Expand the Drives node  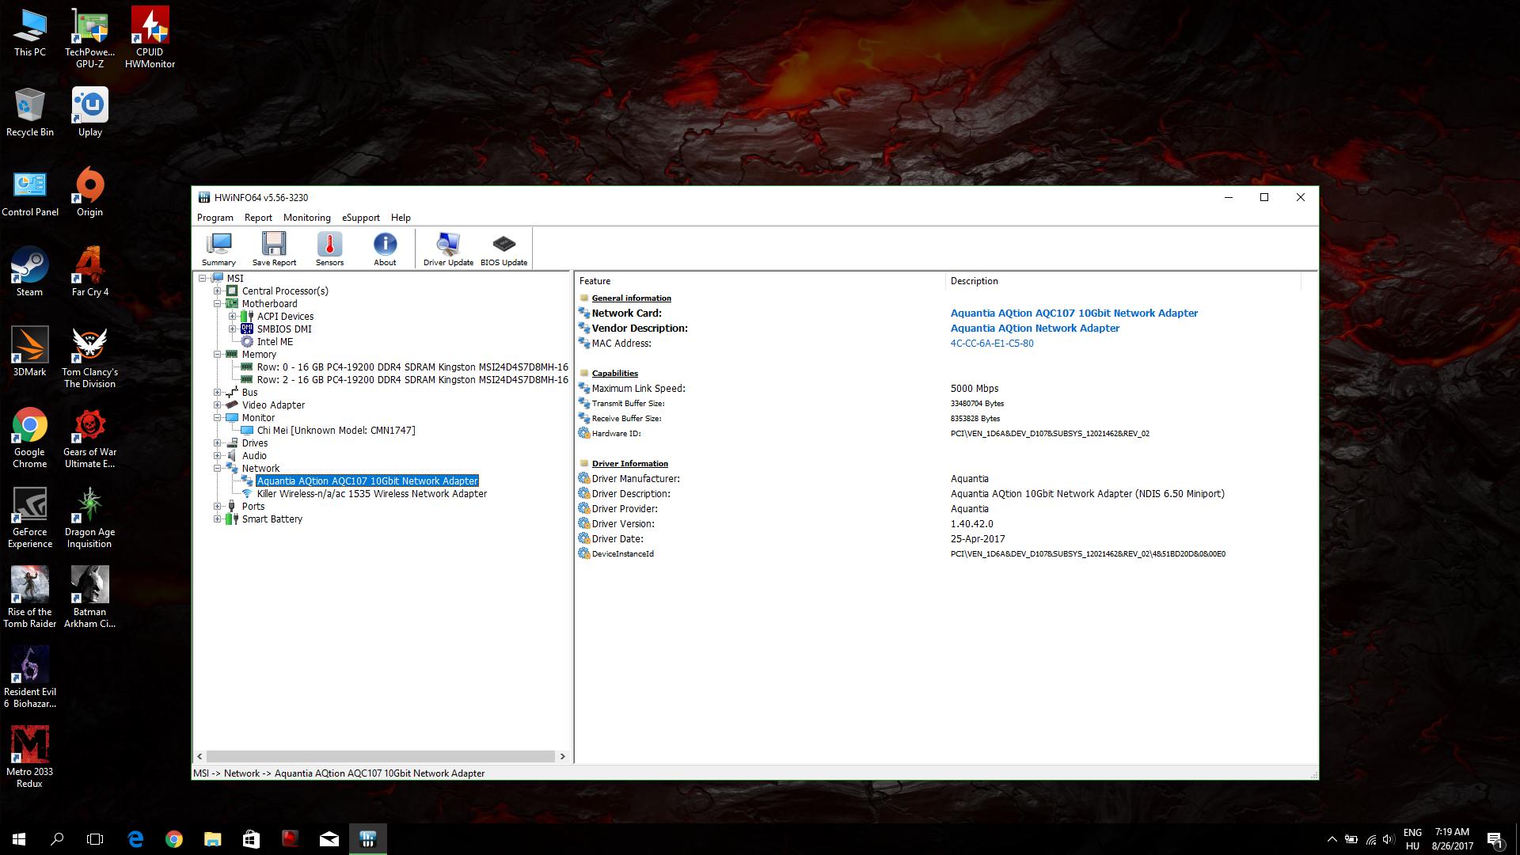[x=218, y=443]
